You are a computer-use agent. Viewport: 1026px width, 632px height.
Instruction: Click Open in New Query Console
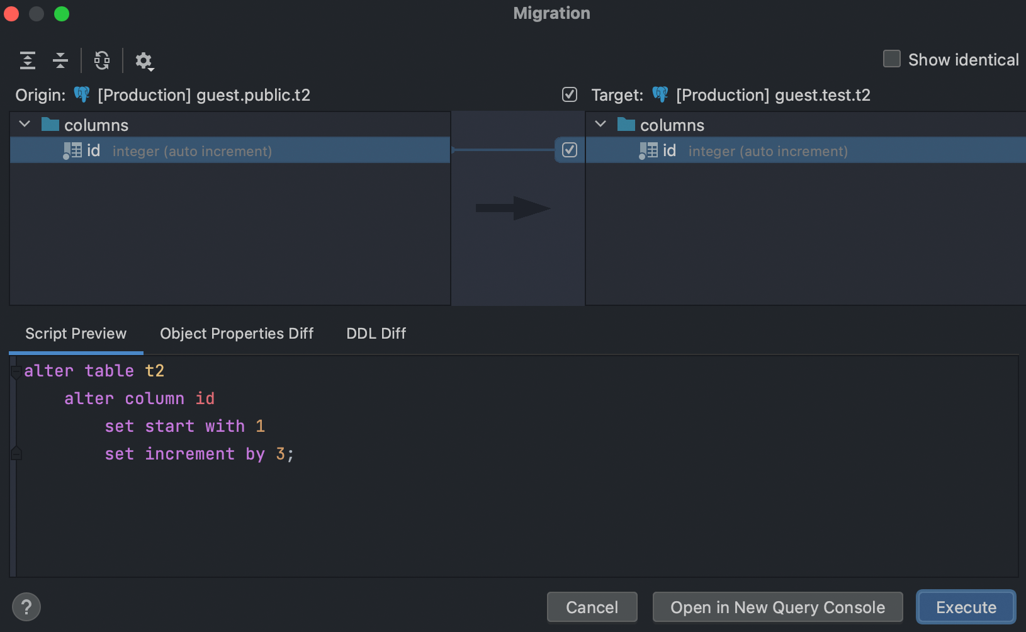pyautogui.click(x=777, y=607)
